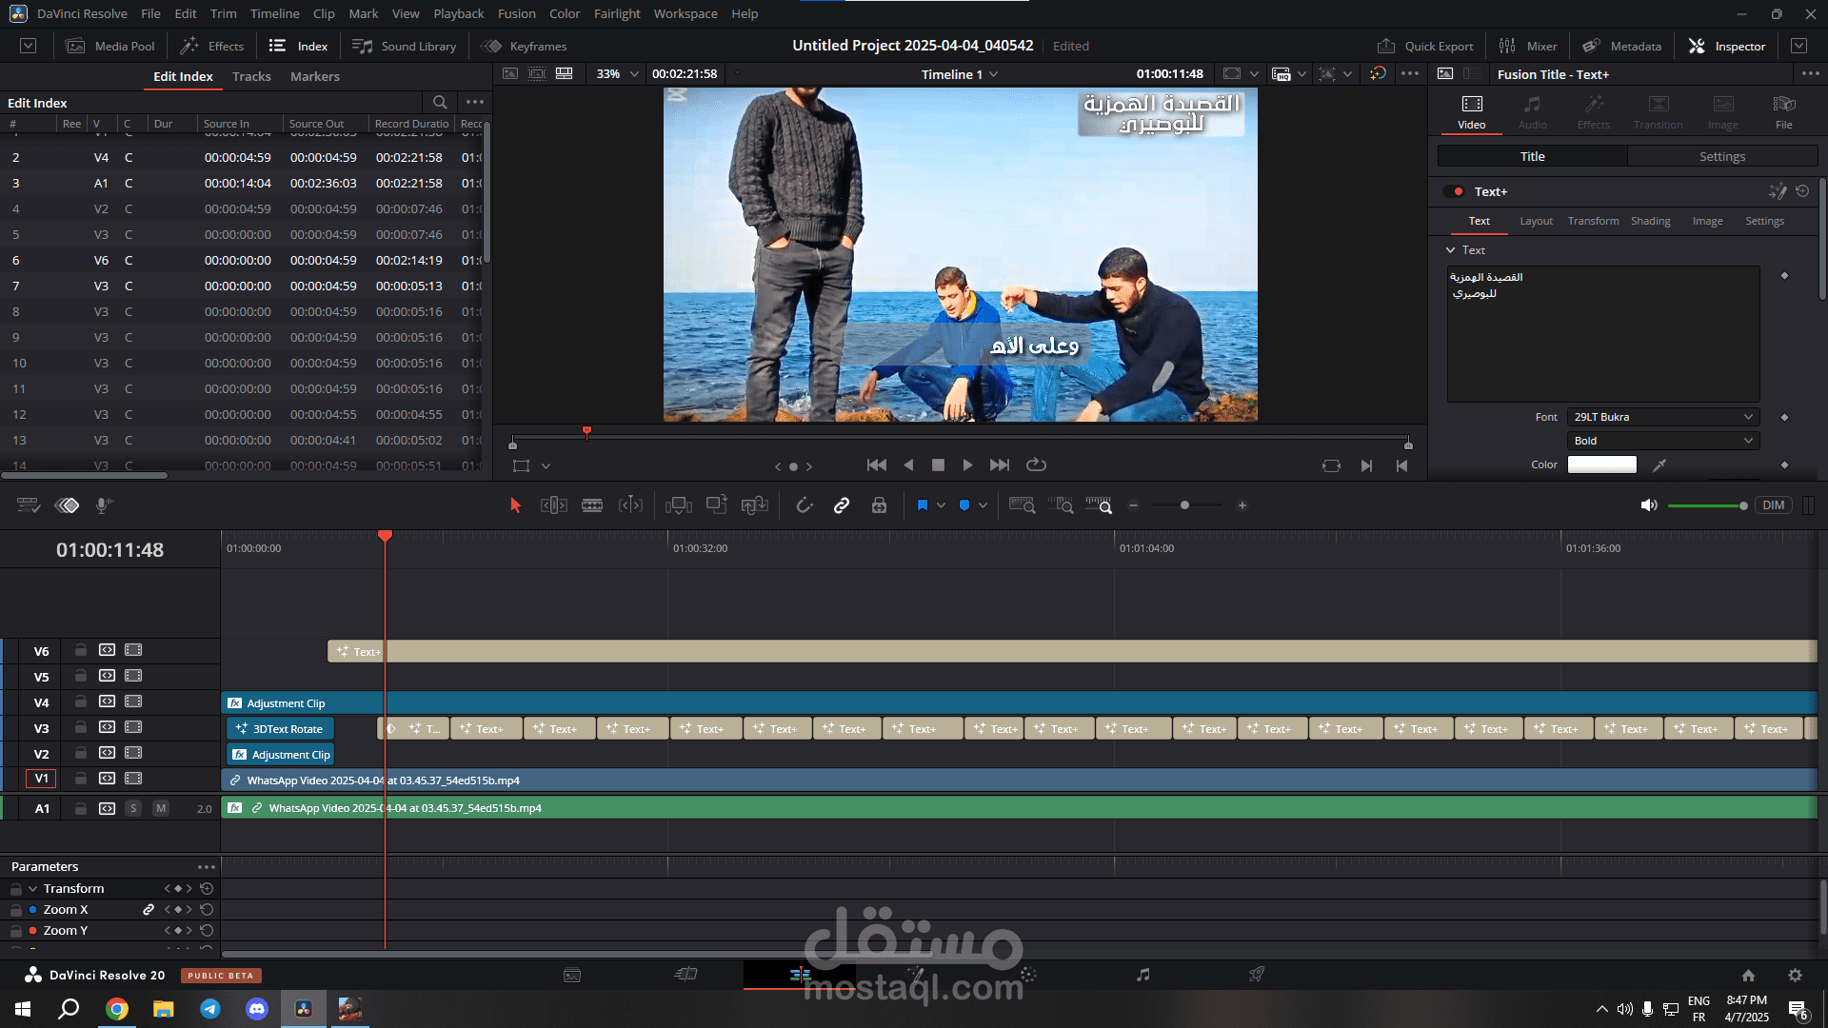
Task: Open the Fusion menu
Action: [x=517, y=13]
